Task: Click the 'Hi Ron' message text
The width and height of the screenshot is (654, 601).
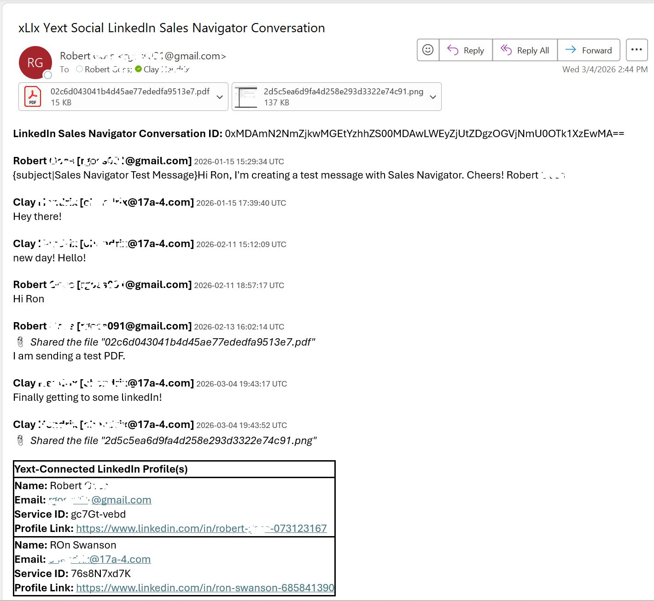Action: click(x=29, y=299)
